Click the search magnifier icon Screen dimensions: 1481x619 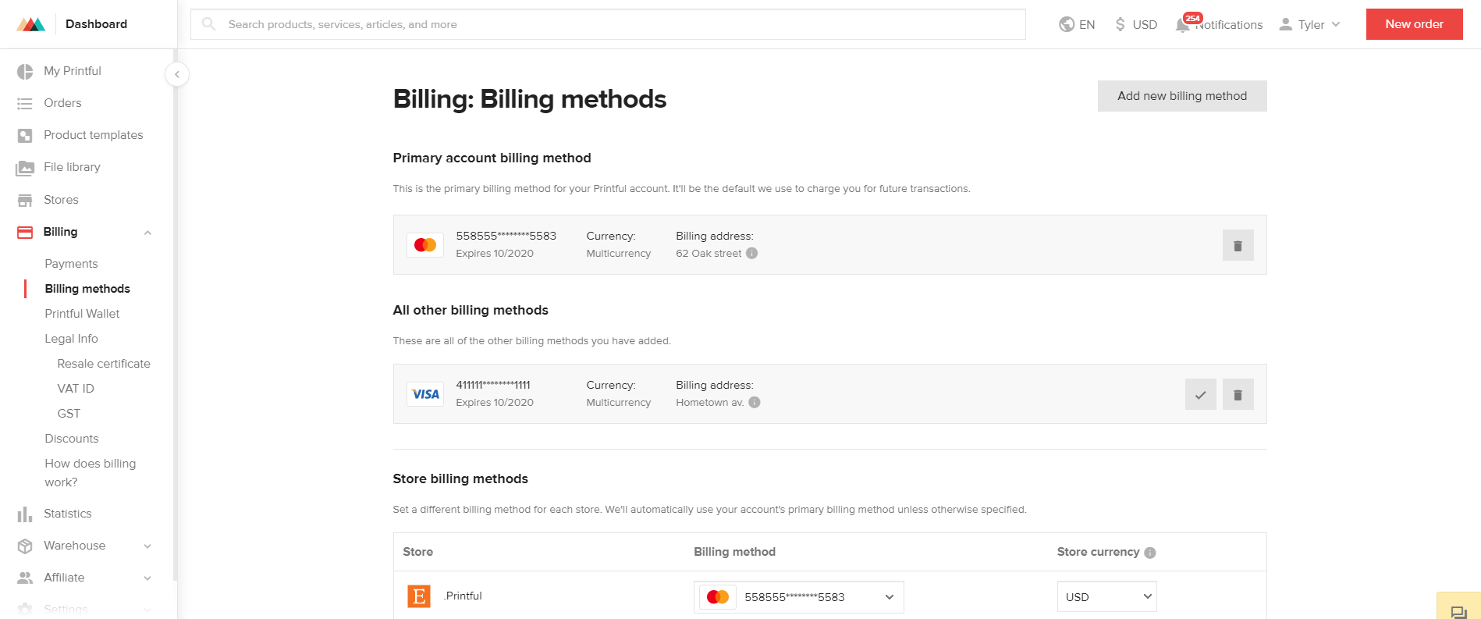(208, 24)
